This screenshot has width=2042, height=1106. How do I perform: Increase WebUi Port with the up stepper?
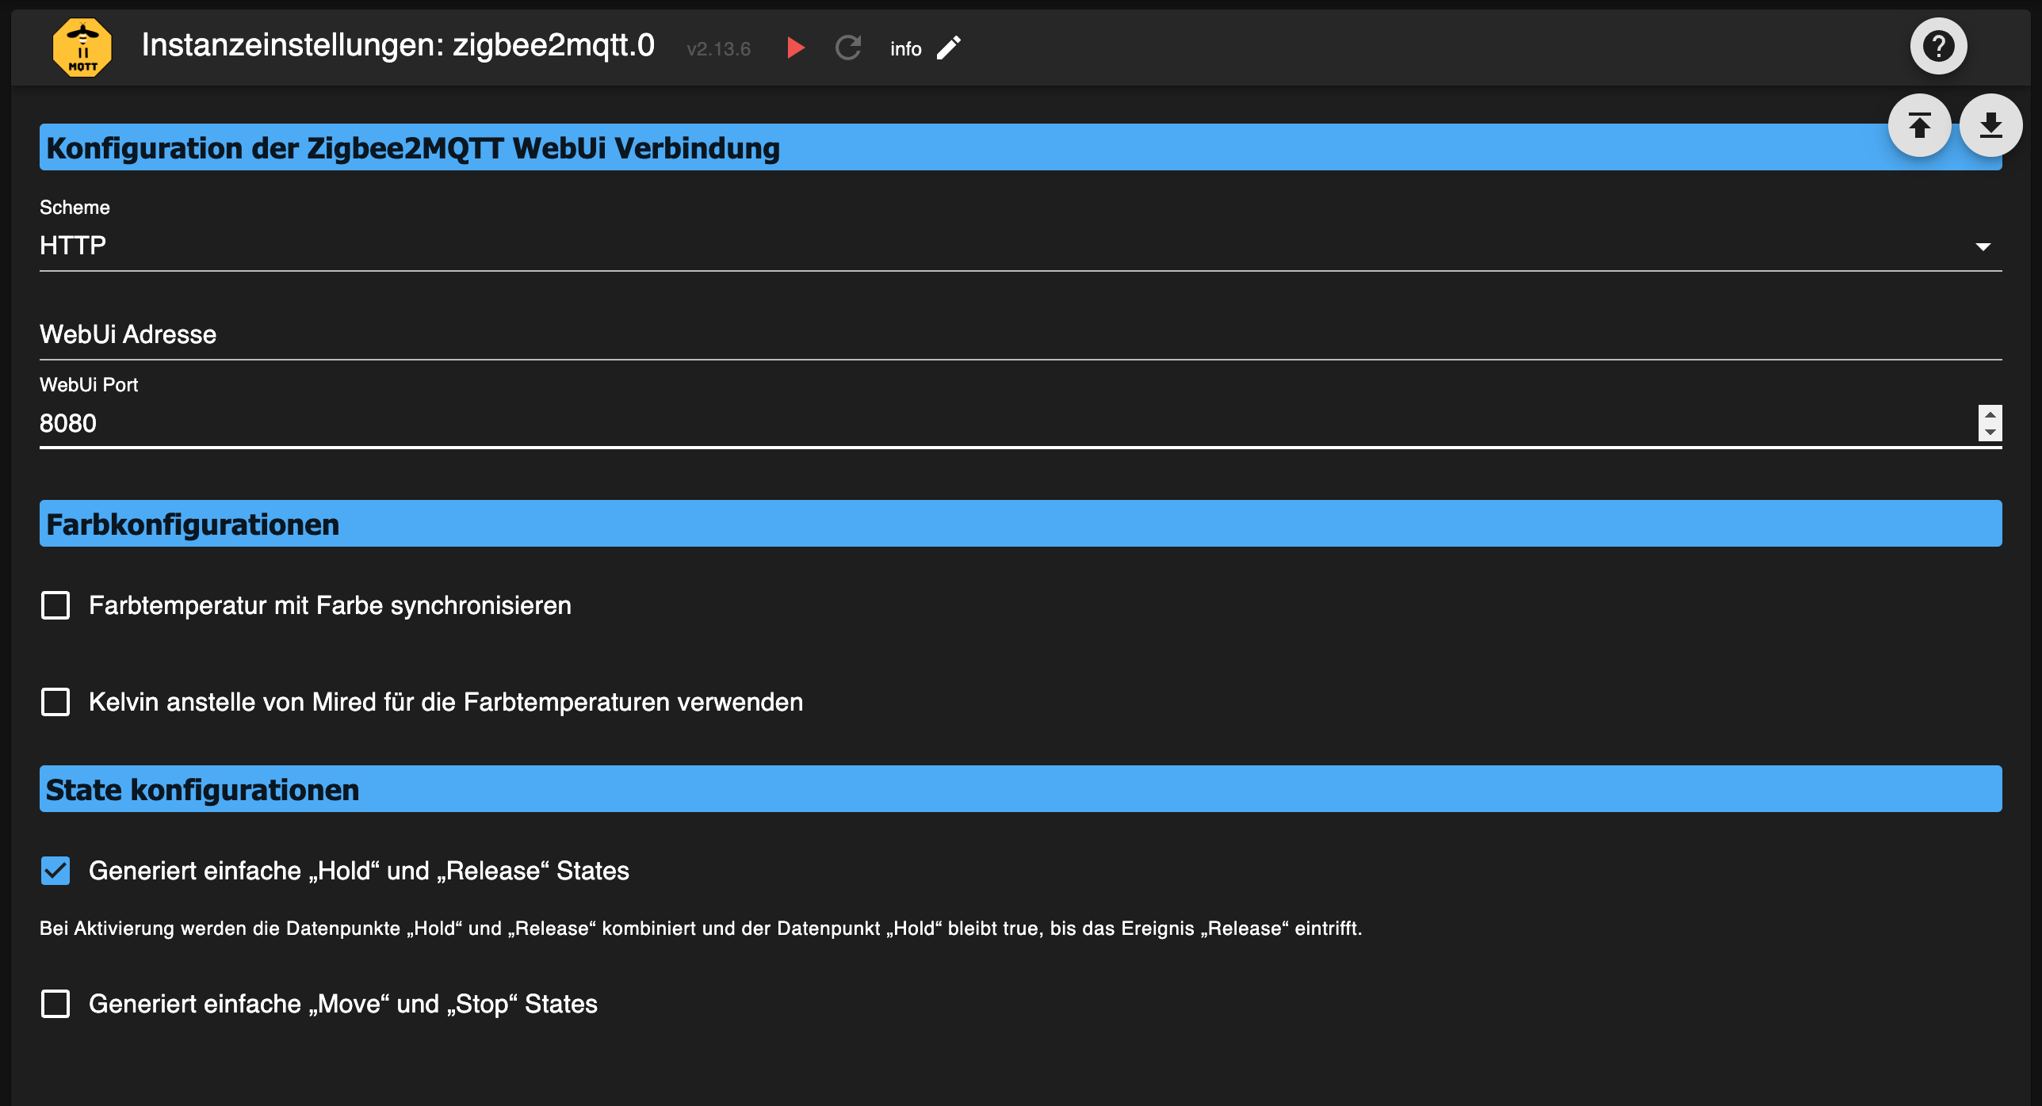coord(1990,414)
